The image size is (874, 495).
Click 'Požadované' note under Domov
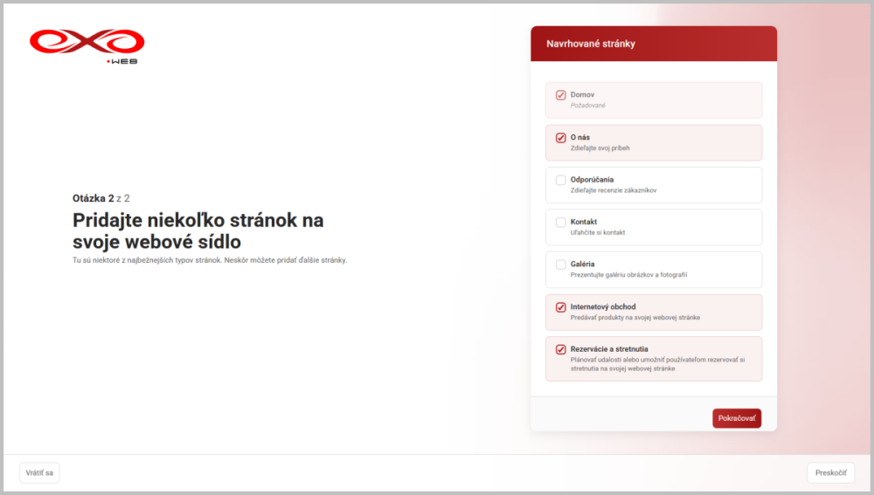pos(587,106)
